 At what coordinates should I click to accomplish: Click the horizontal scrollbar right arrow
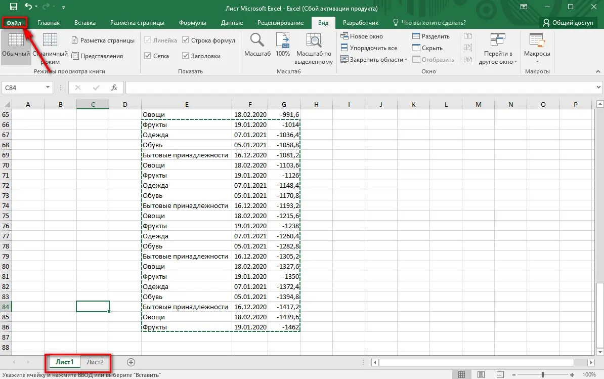tap(591, 362)
